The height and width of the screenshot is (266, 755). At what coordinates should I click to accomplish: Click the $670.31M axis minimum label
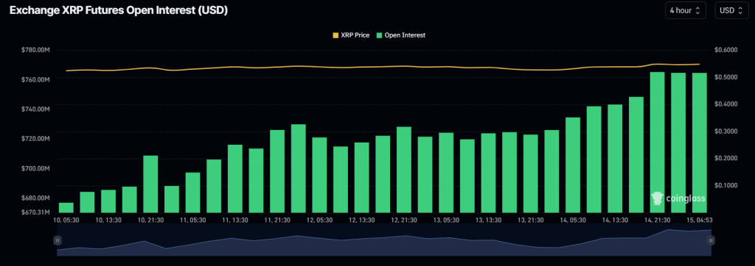tap(35, 212)
